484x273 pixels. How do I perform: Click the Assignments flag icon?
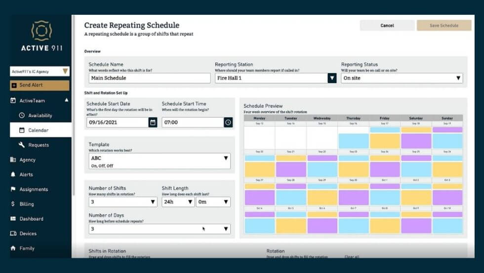[x=13, y=189]
